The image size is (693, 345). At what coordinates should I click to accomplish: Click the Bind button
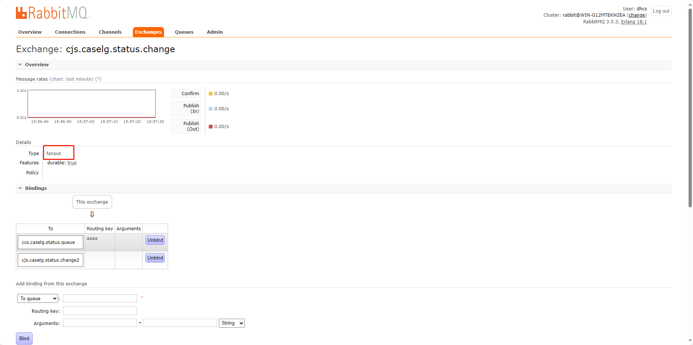pyautogui.click(x=24, y=339)
